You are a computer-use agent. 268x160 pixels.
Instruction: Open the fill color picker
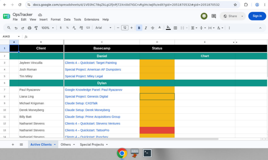click(x=168, y=28)
